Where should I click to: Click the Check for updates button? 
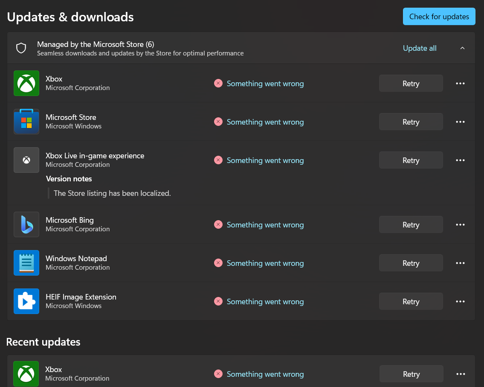pyautogui.click(x=439, y=16)
